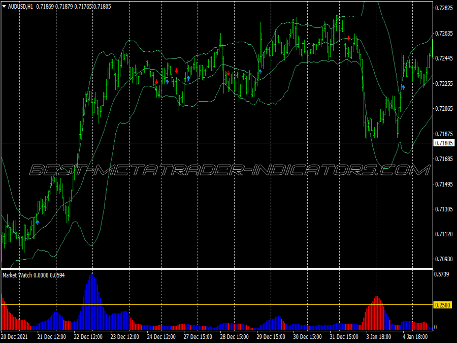Click the 23 Dec 12:00 time label

click(x=124, y=337)
